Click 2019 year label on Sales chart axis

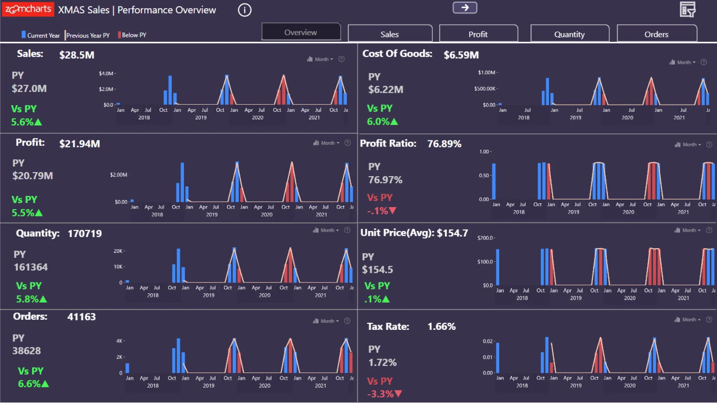201,118
